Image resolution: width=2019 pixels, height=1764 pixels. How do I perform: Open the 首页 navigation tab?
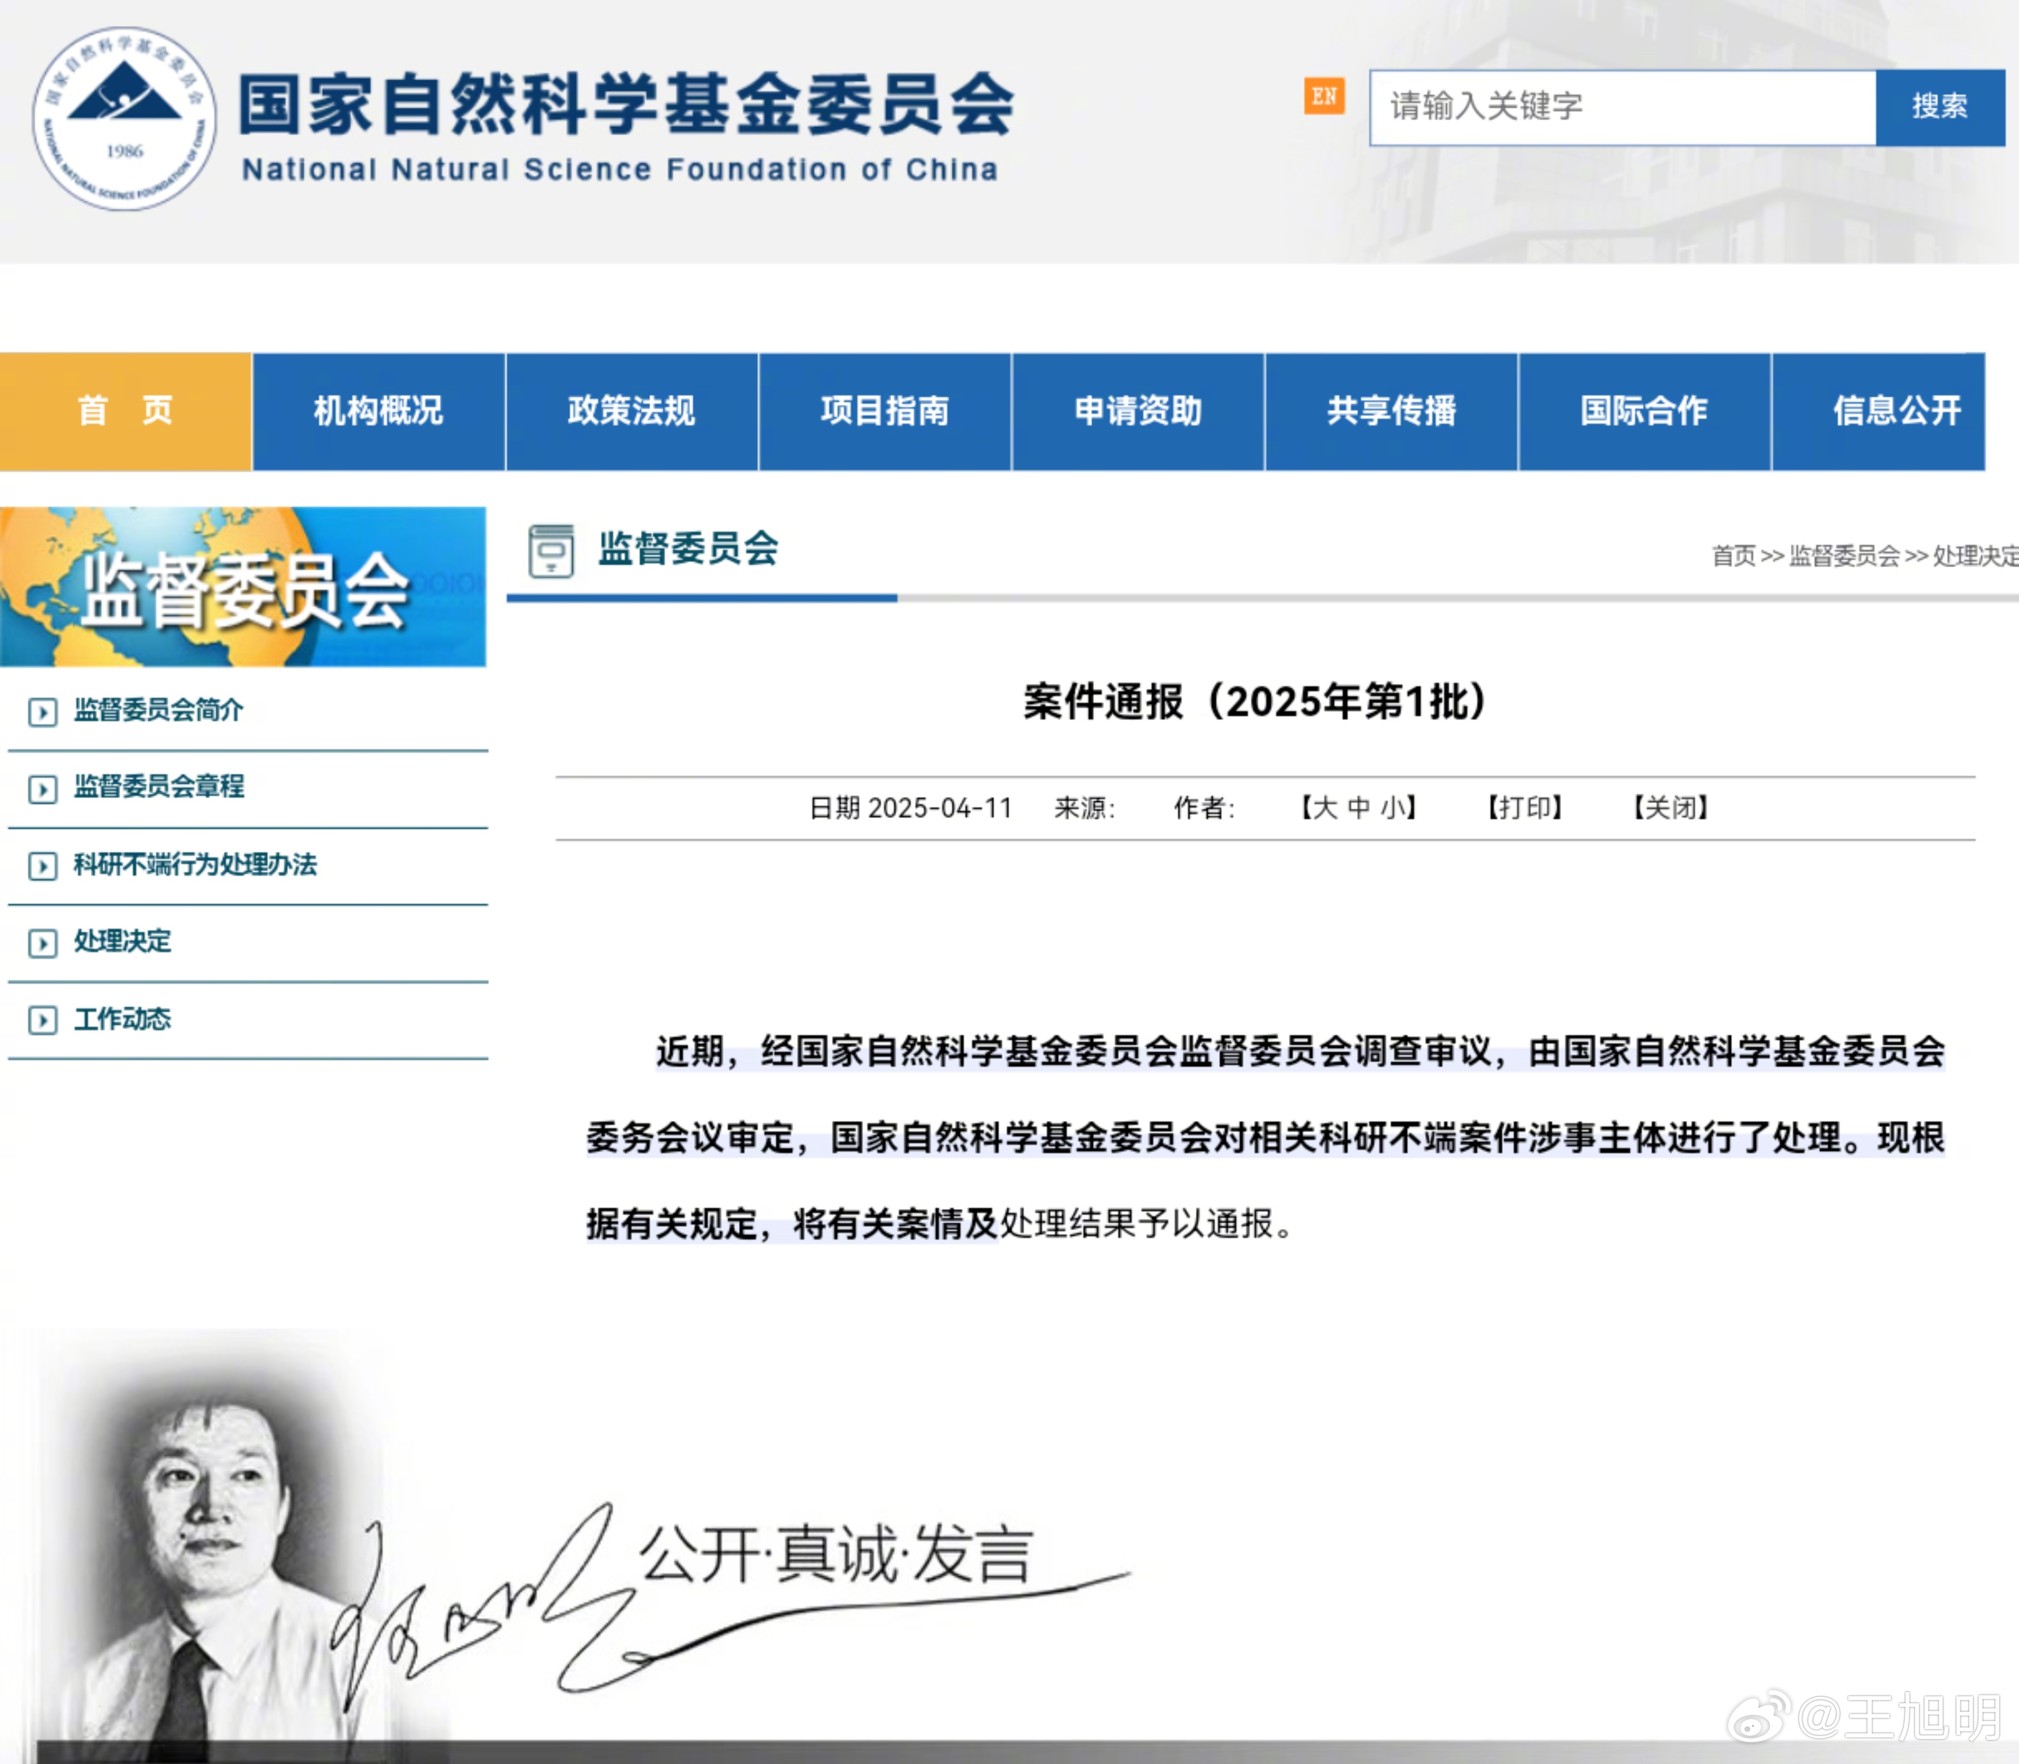click(x=125, y=411)
